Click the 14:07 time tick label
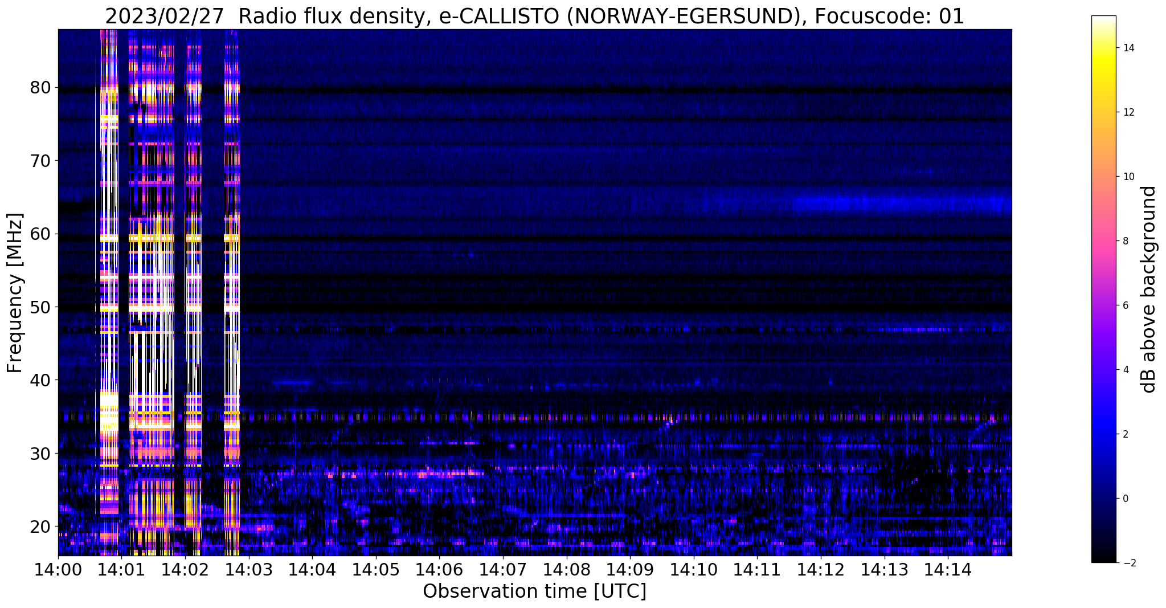This screenshot has width=1166, height=608. click(503, 569)
